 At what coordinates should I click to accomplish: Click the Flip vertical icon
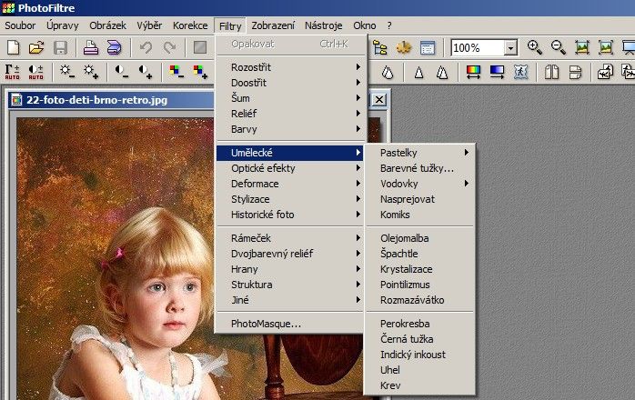[575, 72]
